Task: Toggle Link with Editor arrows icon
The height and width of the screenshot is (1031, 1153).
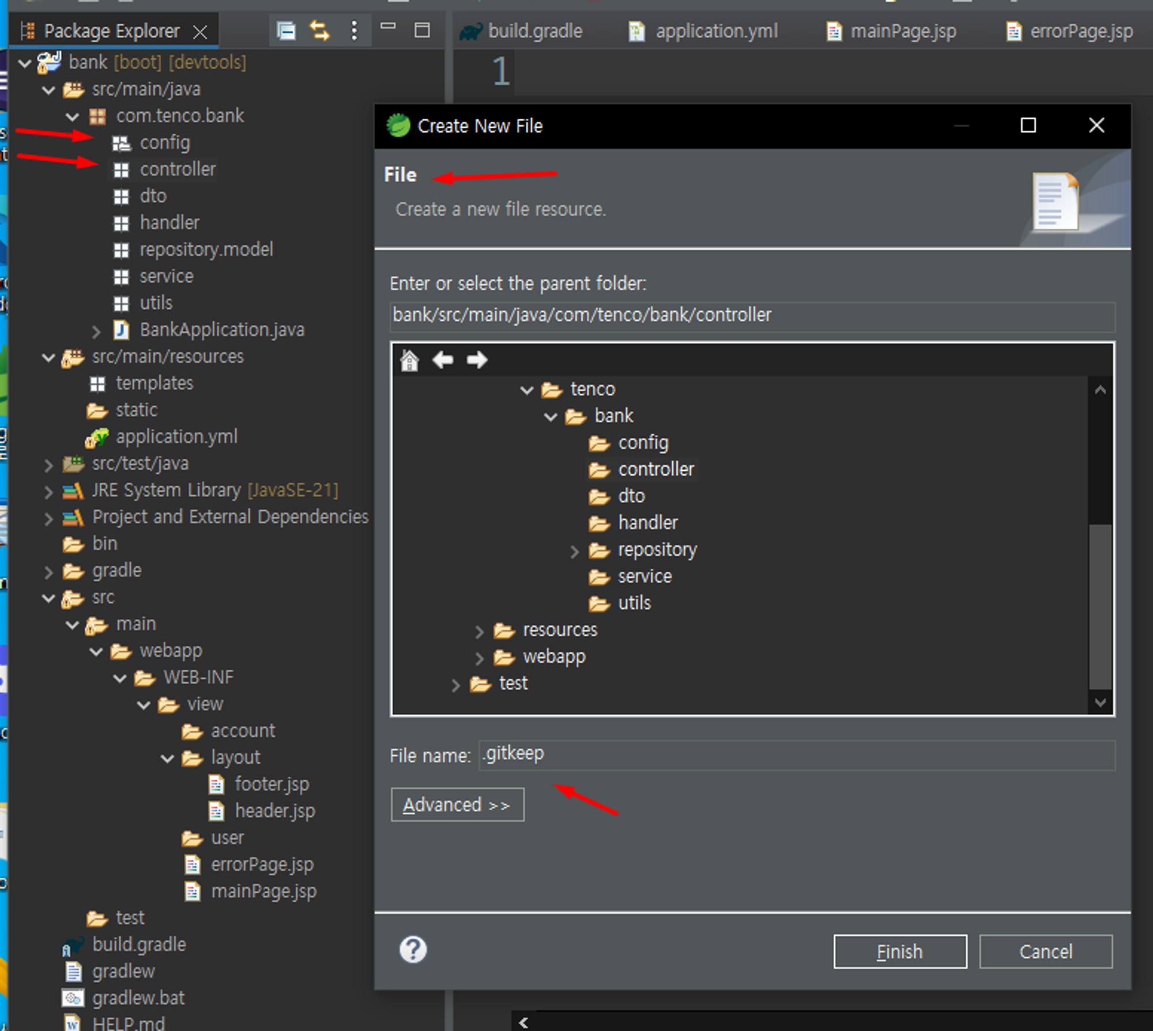Action: tap(319, 30)
